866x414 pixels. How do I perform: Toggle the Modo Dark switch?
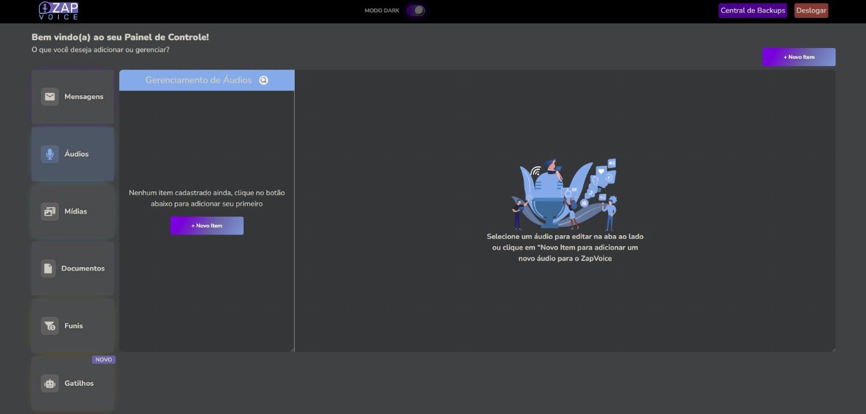416,10
